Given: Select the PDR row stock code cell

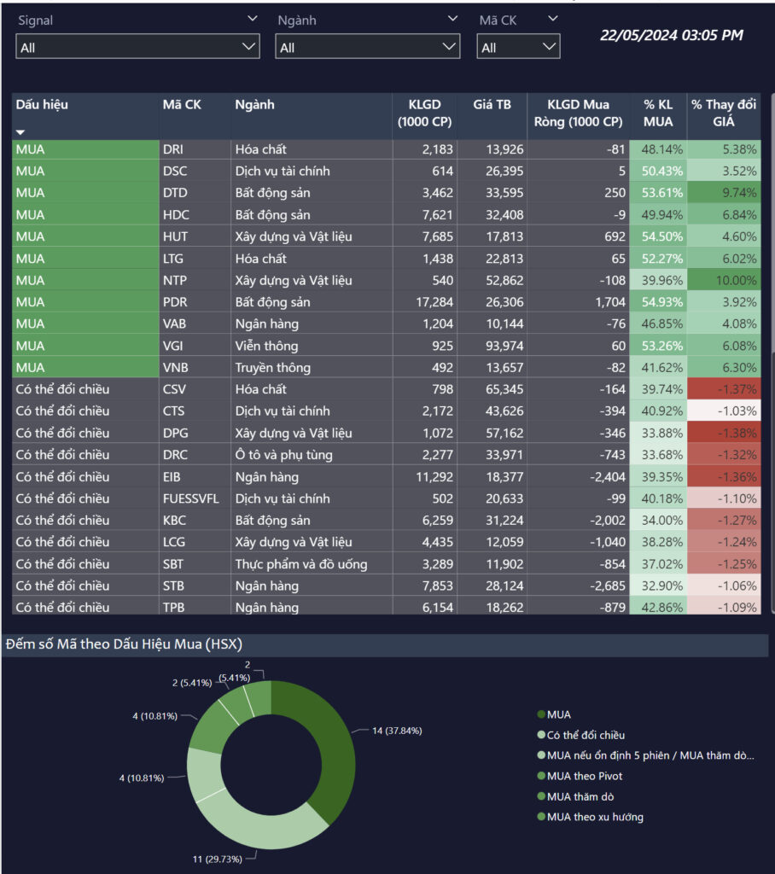Looking at the screenshot, I should pos(174,302).
